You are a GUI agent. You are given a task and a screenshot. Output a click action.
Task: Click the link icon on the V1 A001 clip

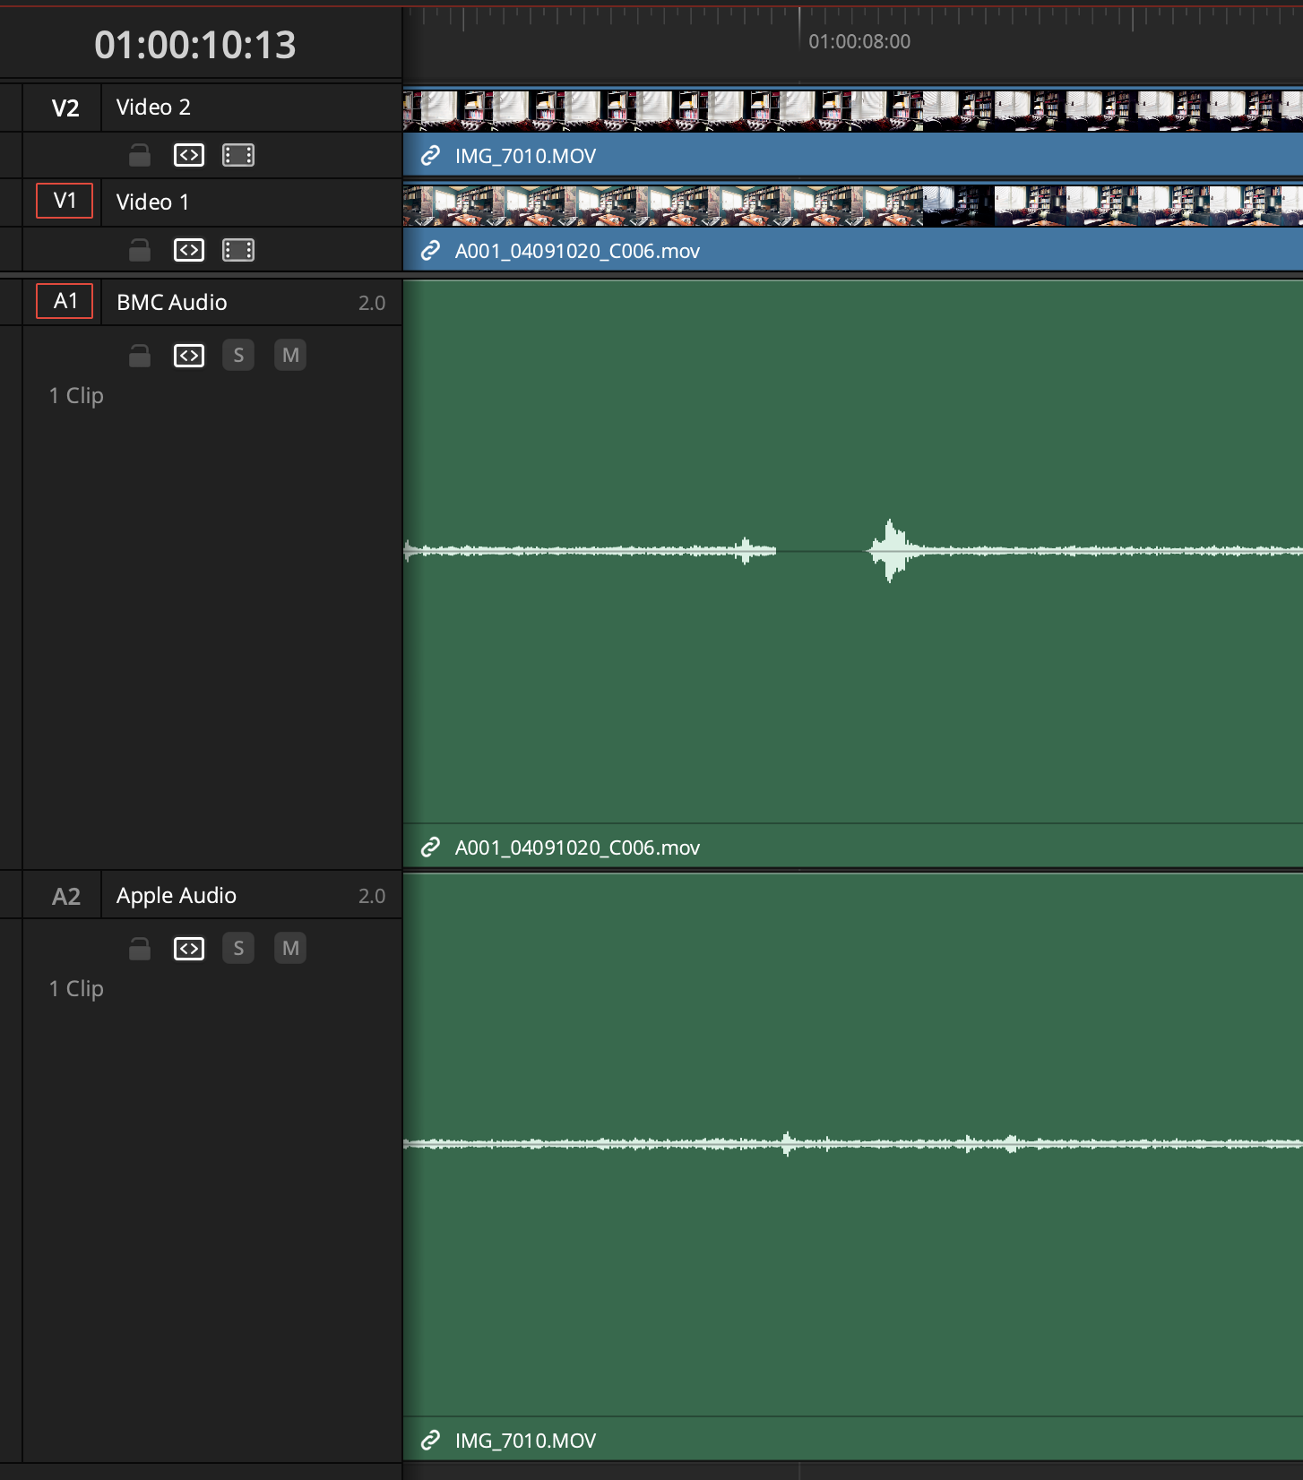[430, 251]
